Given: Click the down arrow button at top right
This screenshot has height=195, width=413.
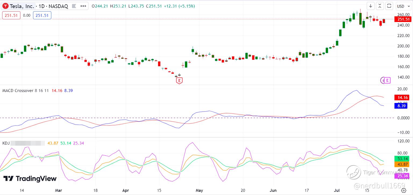Looking at the screenshot, I should [x=371, y=6].
